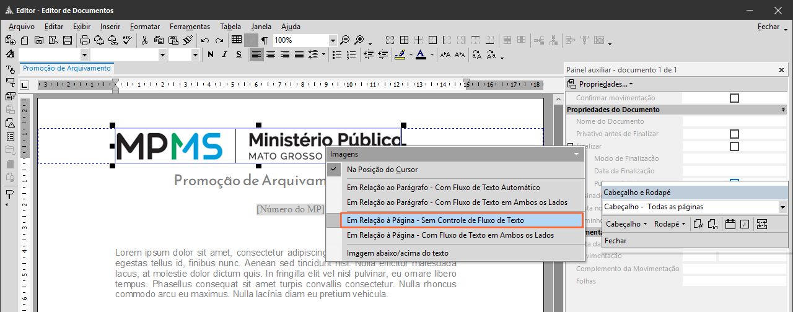
Task: Open the Arquivo menu
Action: tap(22, 27)
